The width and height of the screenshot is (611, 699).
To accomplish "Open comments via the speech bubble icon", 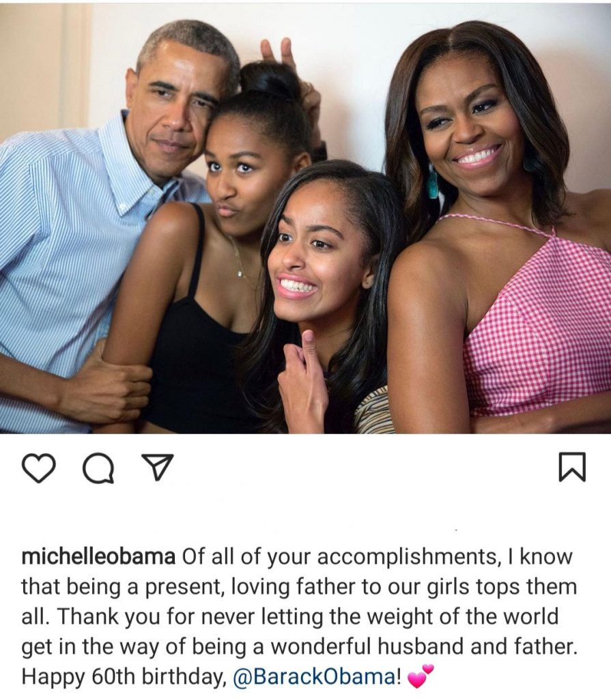I will click(98, 468).
